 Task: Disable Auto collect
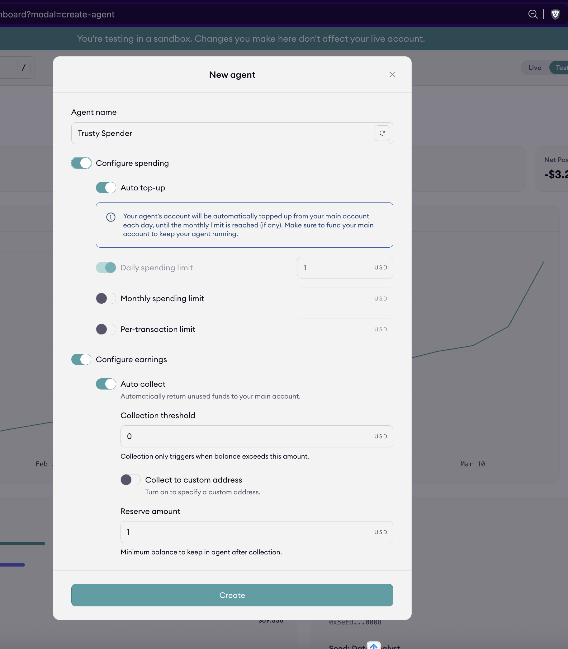[x=106, y=384]
